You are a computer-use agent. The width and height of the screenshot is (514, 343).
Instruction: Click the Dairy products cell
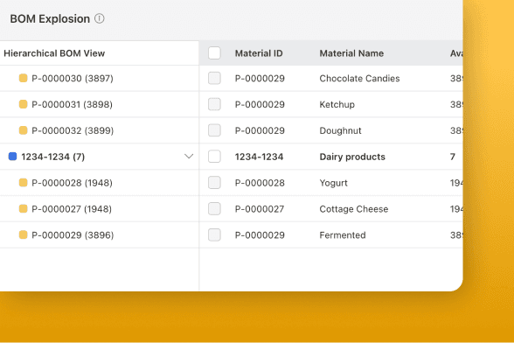[x=352, y=157]
